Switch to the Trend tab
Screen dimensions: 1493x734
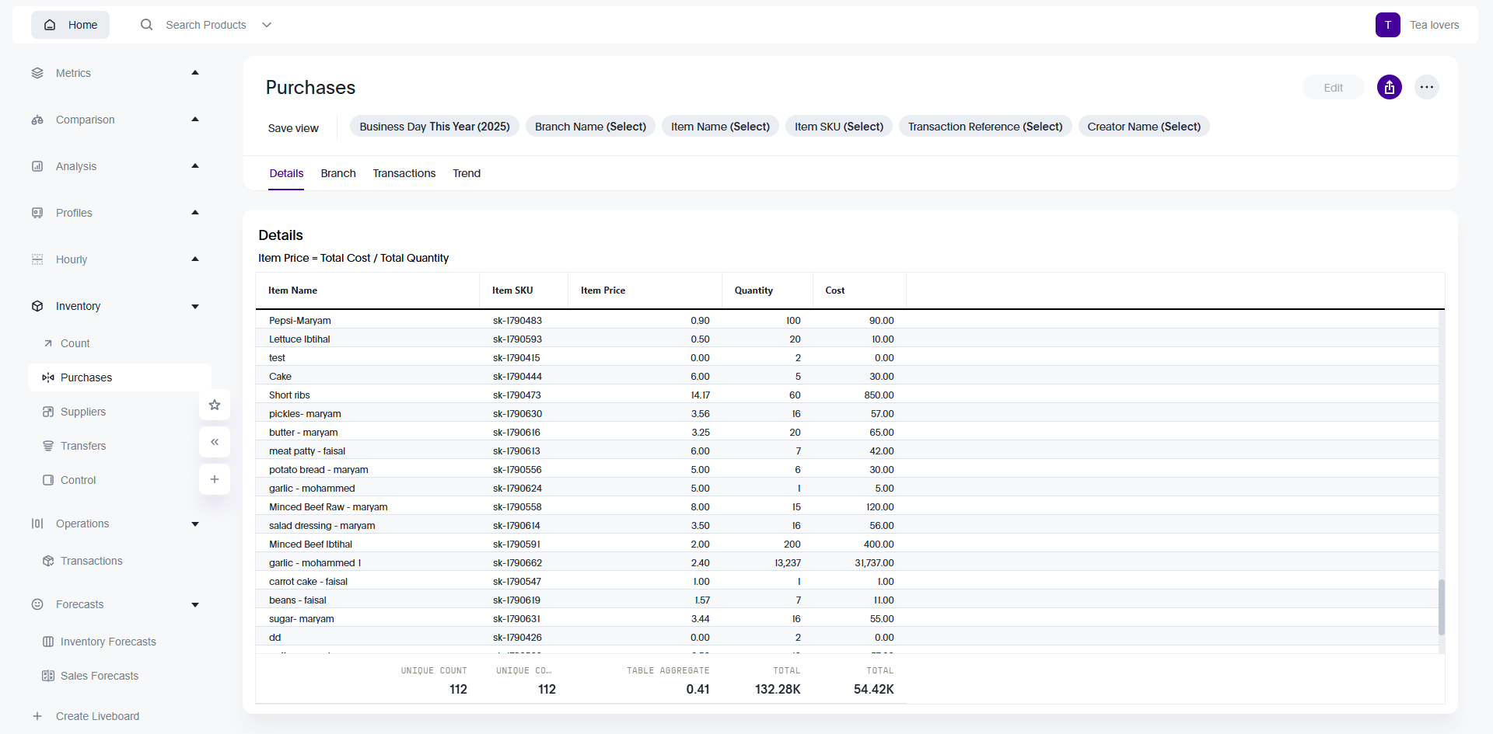point(467,173)
